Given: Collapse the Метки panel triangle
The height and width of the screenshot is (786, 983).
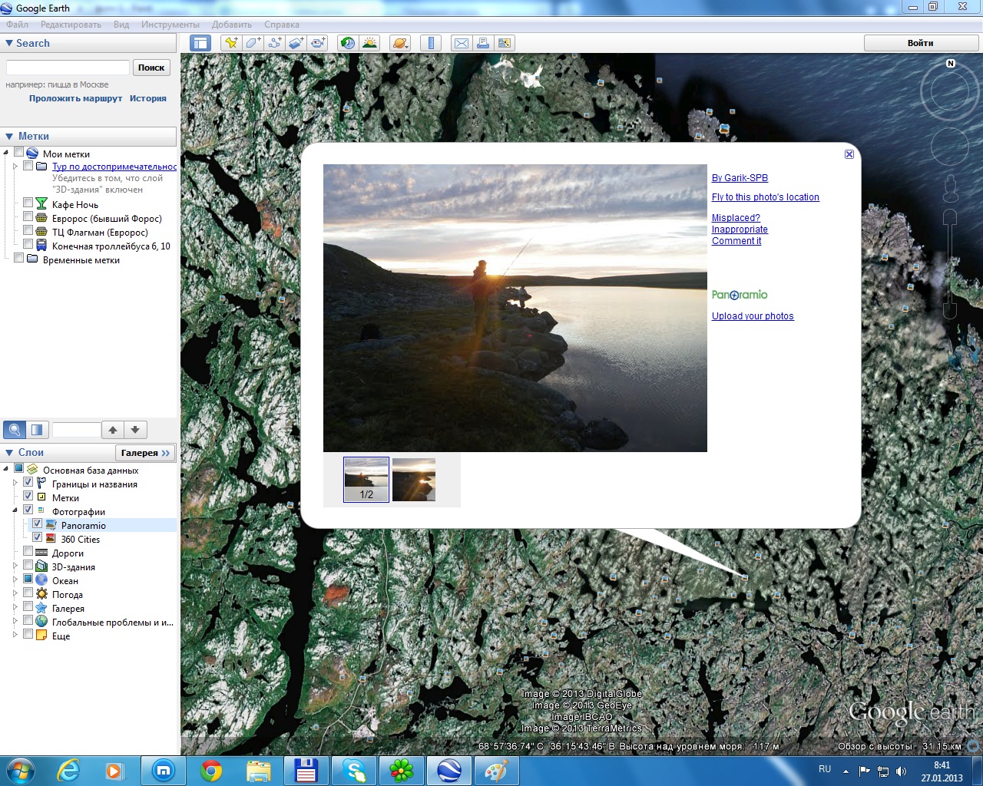Looking at the screenshot, I should click(x=9, y=136).
